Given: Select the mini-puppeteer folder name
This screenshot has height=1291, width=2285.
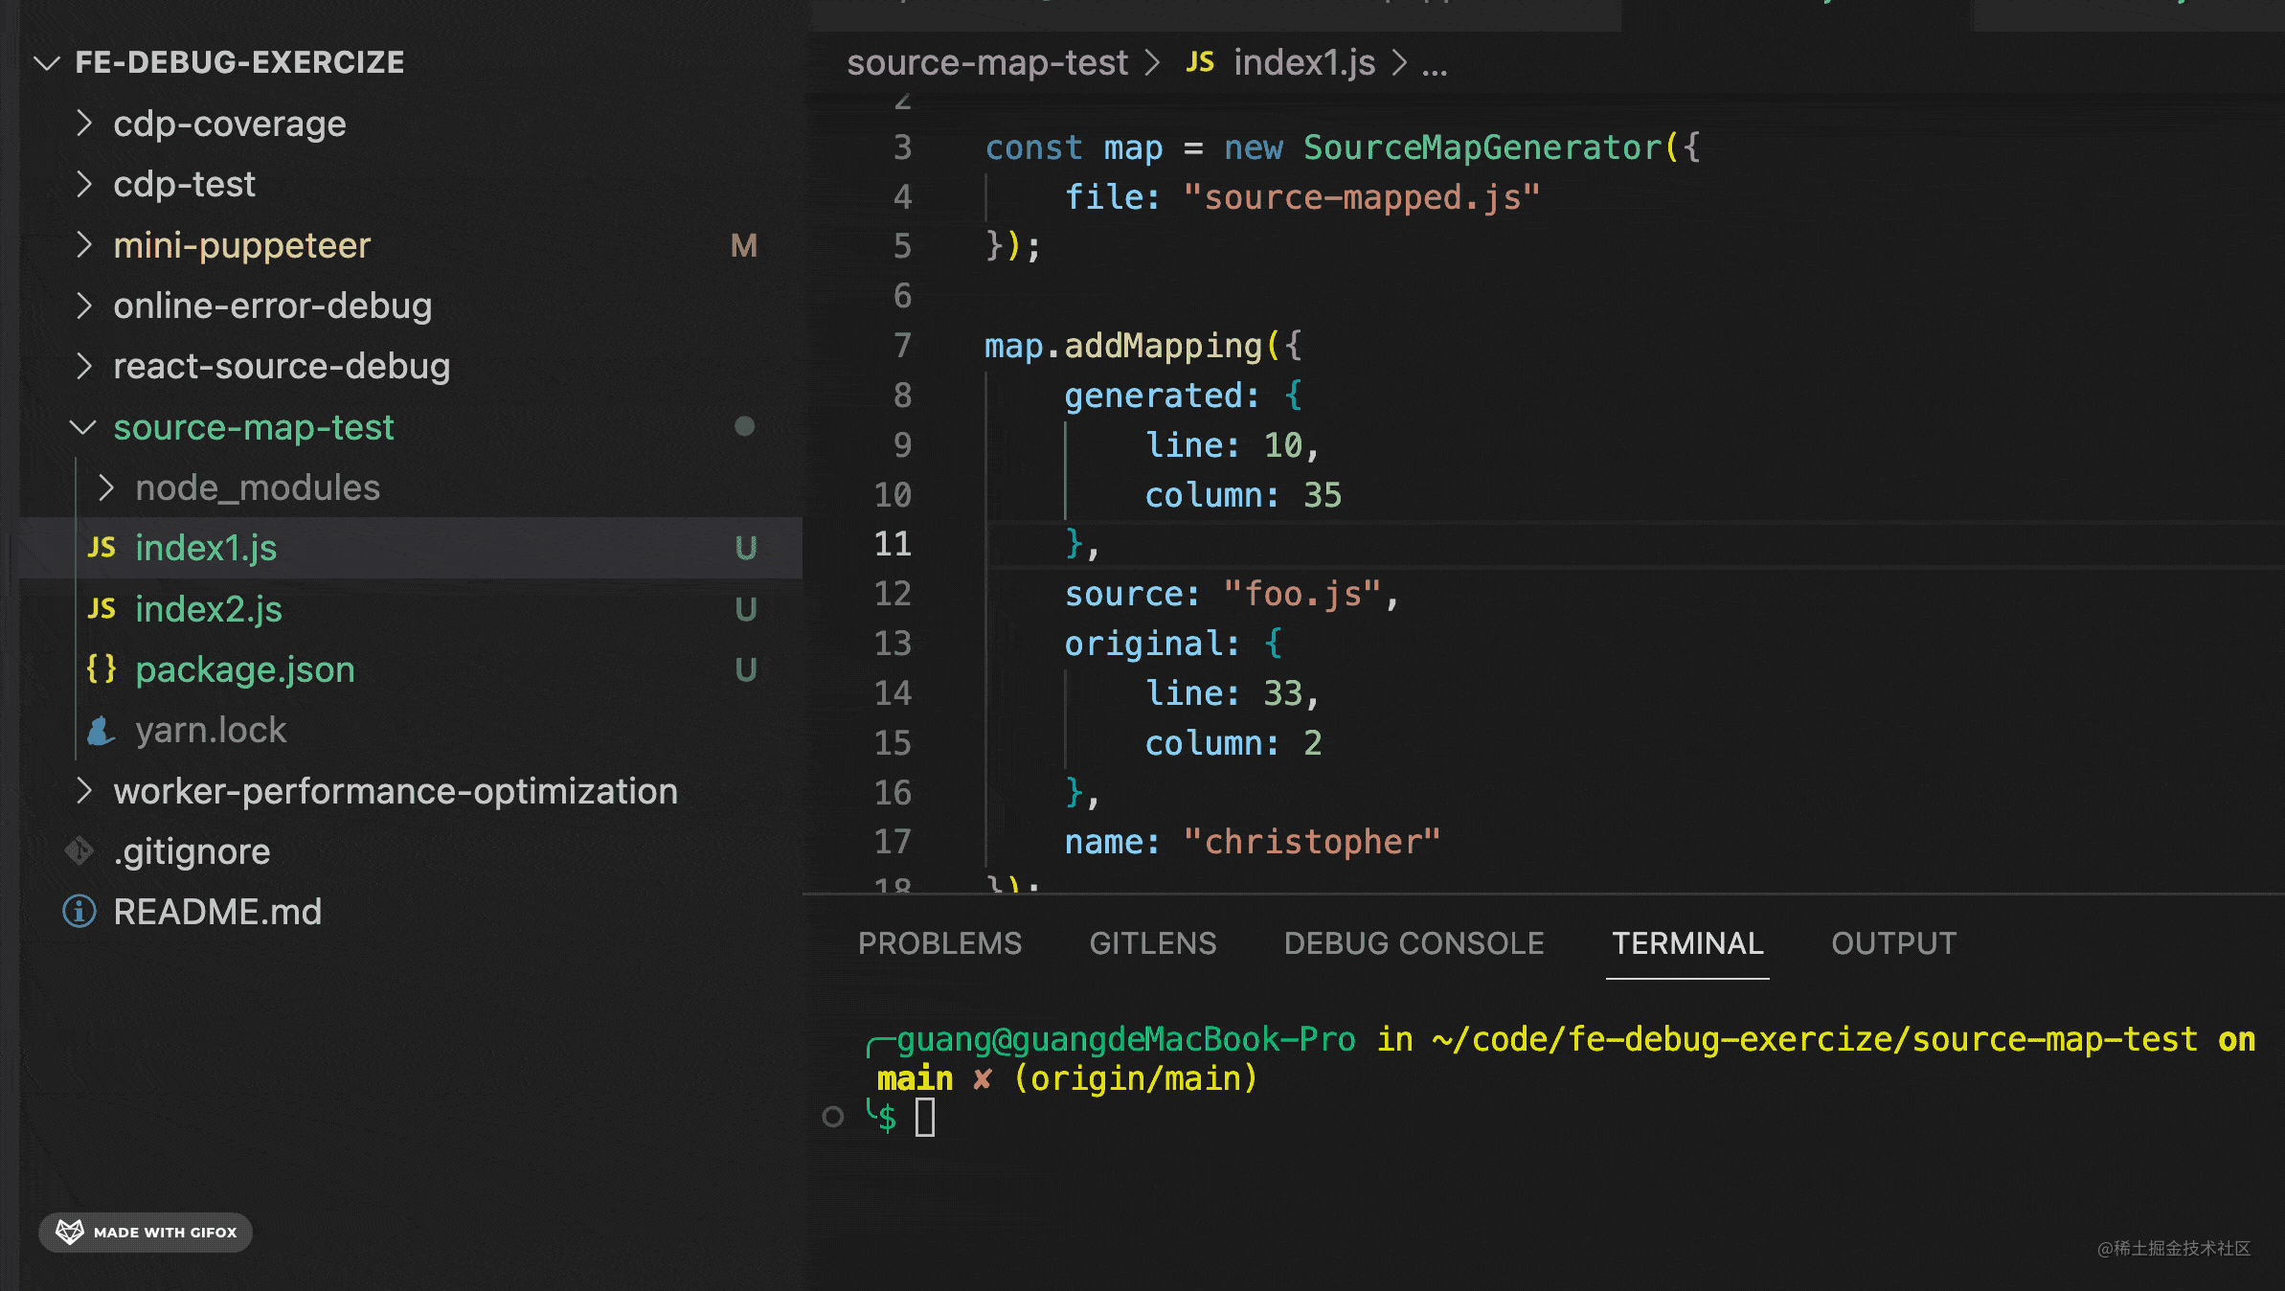Looking at the screenshot, I should [241, 245].
